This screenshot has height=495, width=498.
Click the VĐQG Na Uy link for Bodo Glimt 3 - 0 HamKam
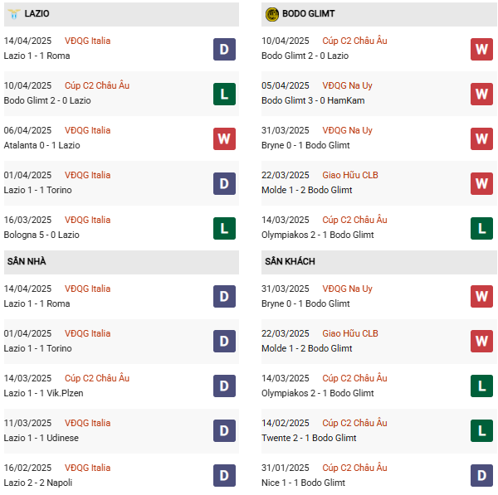347,85
